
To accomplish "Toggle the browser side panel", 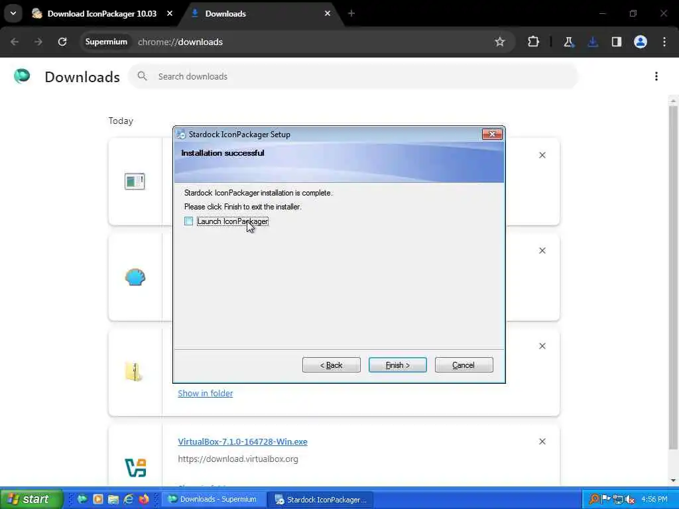I will [x=617, y=42].
